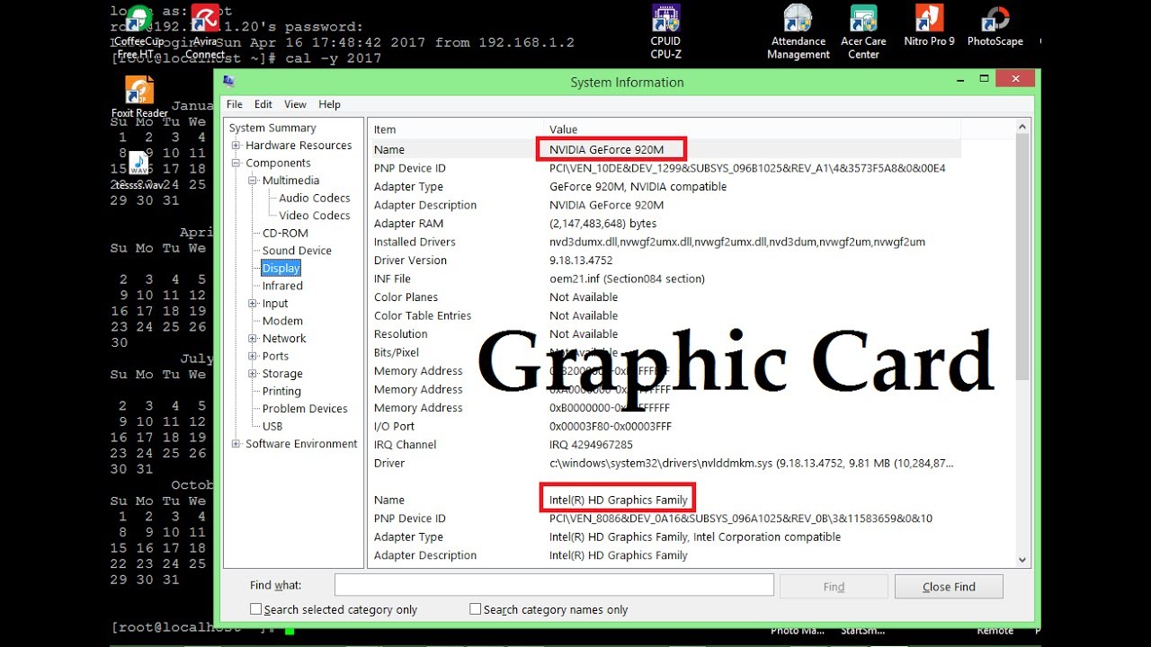Click scrollbar up arrow in details pane
This screenshot has width=1151, height=647.
1022,128
